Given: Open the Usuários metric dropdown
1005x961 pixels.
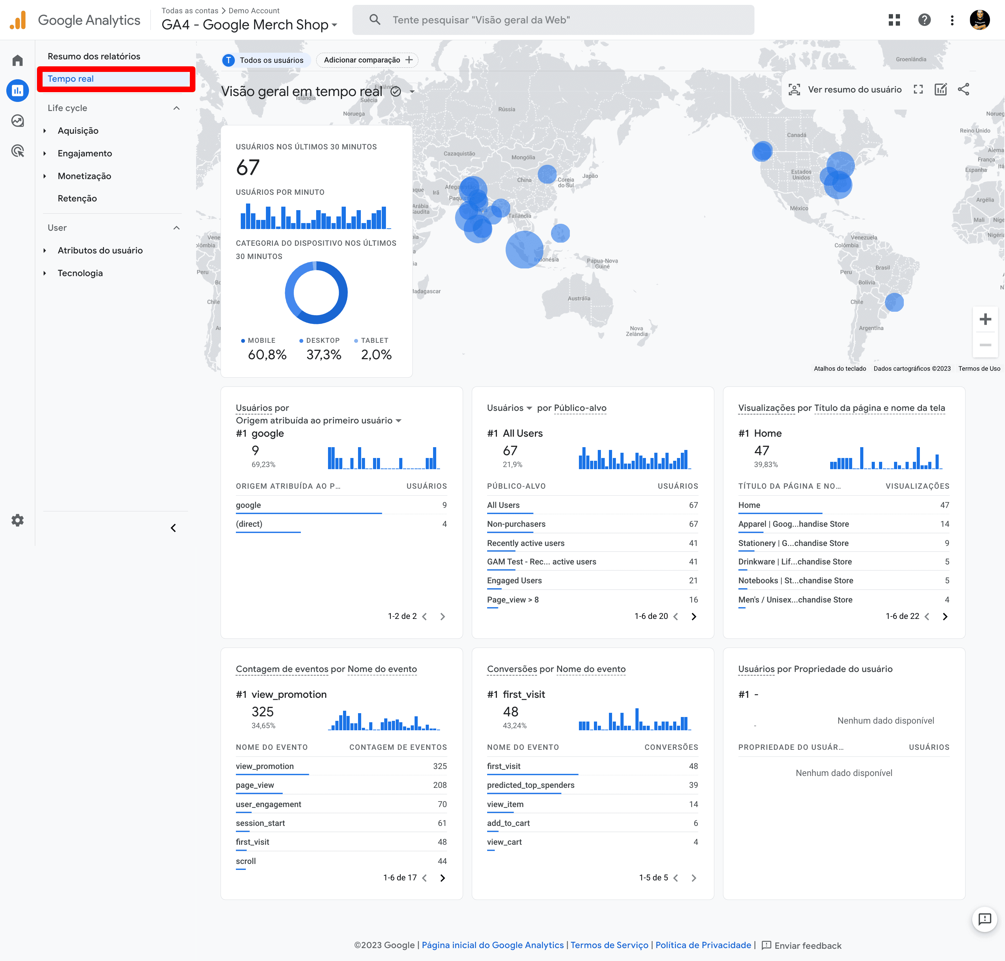Looking at the screenshot, I should pos(509,408).
